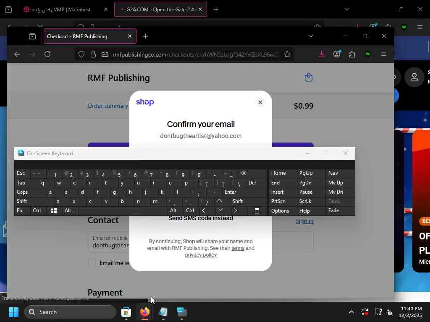Open the hamburger menu of the background window

coord(420,27)
